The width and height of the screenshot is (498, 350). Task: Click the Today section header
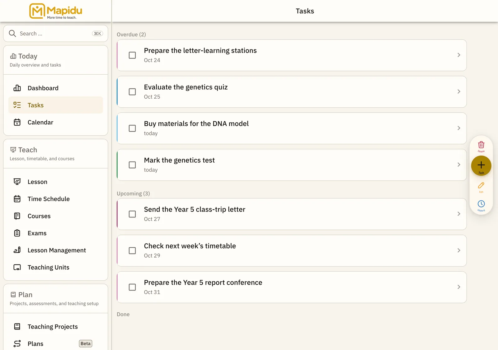[56, 60]
